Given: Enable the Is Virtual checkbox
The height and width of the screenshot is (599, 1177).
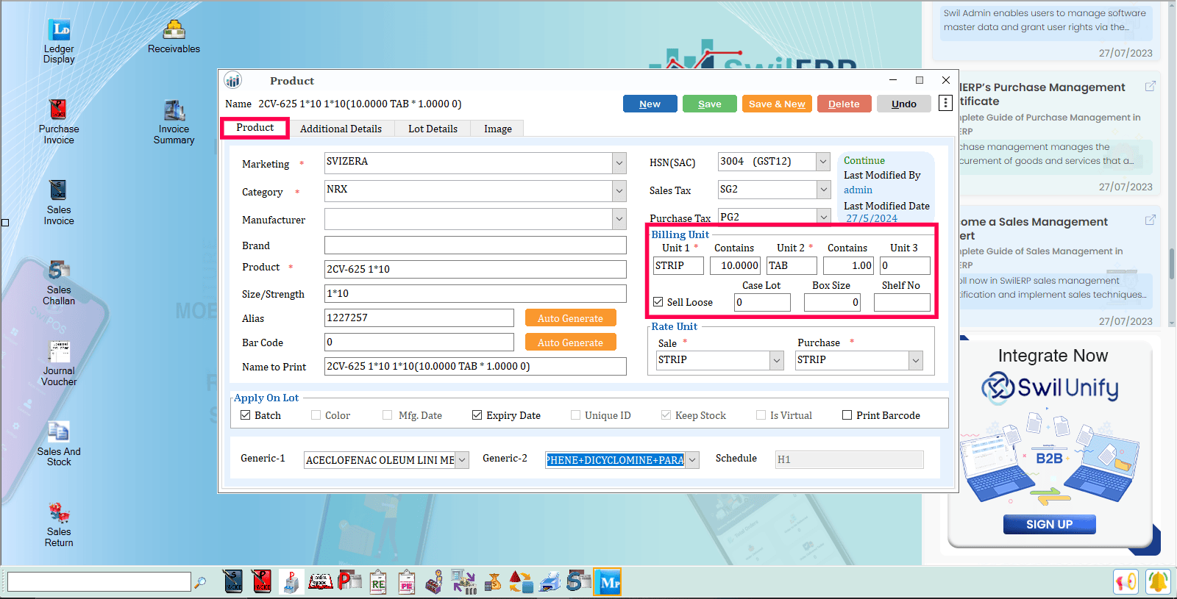Looking at the screenshot, I should pos(761,415).
